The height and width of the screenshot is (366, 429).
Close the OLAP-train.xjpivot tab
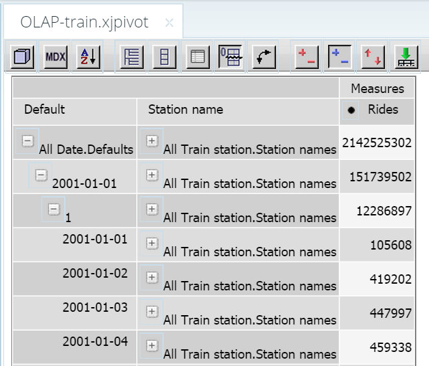[x=169, y=23]
